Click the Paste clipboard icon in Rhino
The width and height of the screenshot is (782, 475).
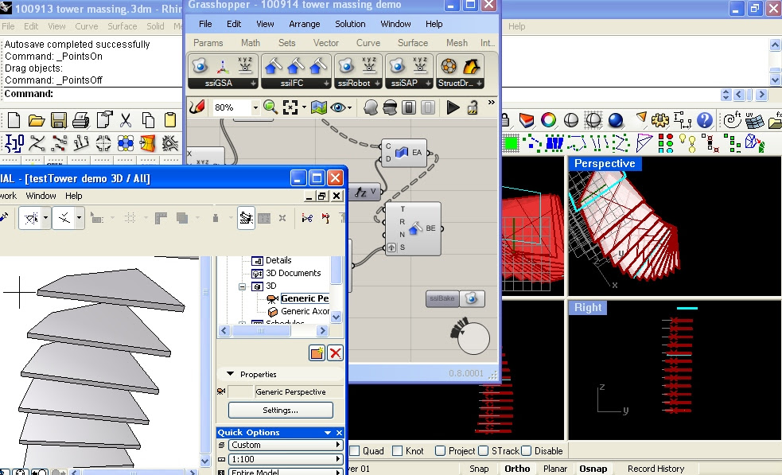tap(170, 120)
